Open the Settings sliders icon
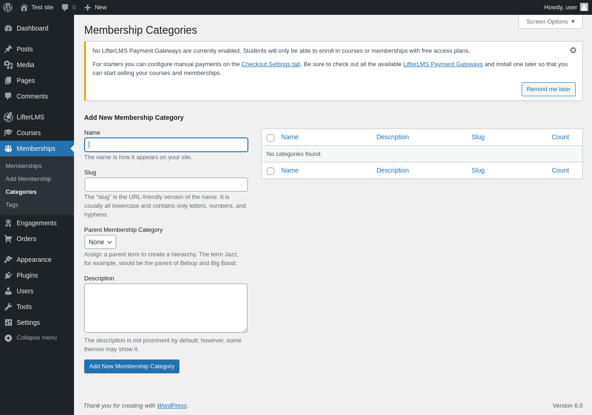The width and height of the screenshot is (592, 415). tap(8, 322)
